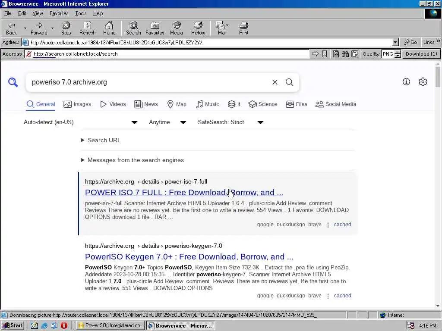Open POWER ISO 7 FULL result link
The height and width of the screenshot is (331, 442).
point(184,193)
